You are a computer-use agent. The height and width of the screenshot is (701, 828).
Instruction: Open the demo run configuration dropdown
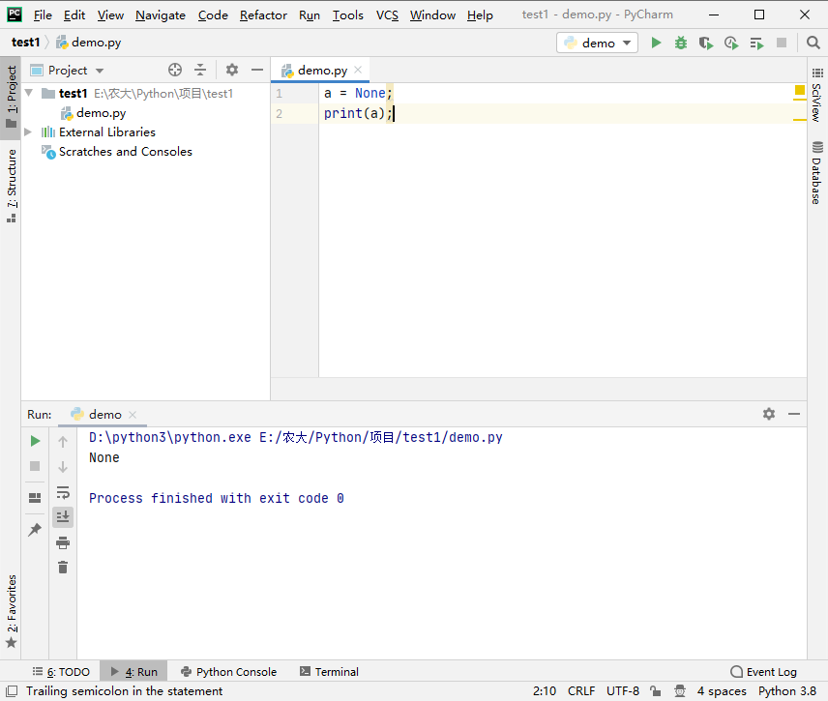(598, 43)
